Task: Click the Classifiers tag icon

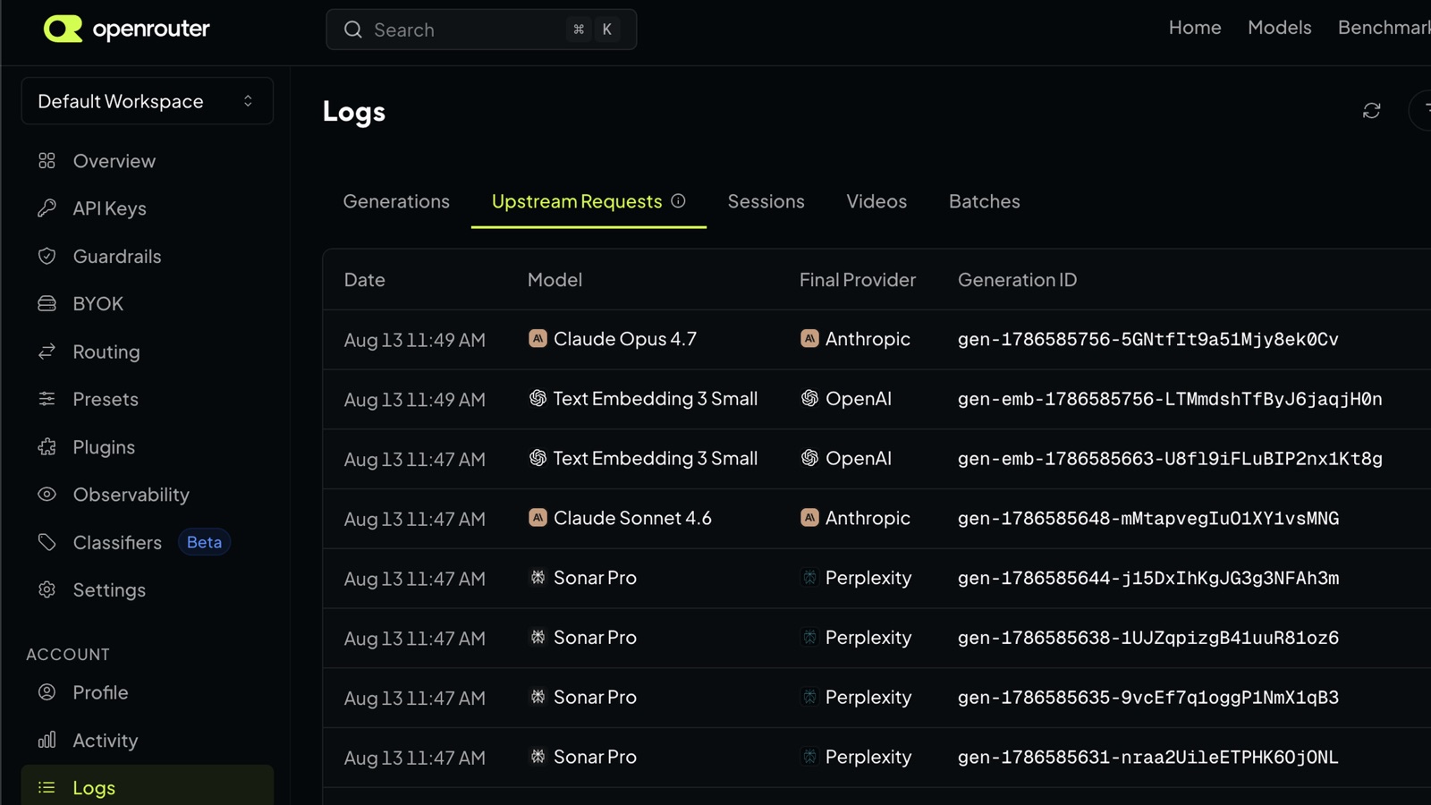Action: (x=47, y=541)
